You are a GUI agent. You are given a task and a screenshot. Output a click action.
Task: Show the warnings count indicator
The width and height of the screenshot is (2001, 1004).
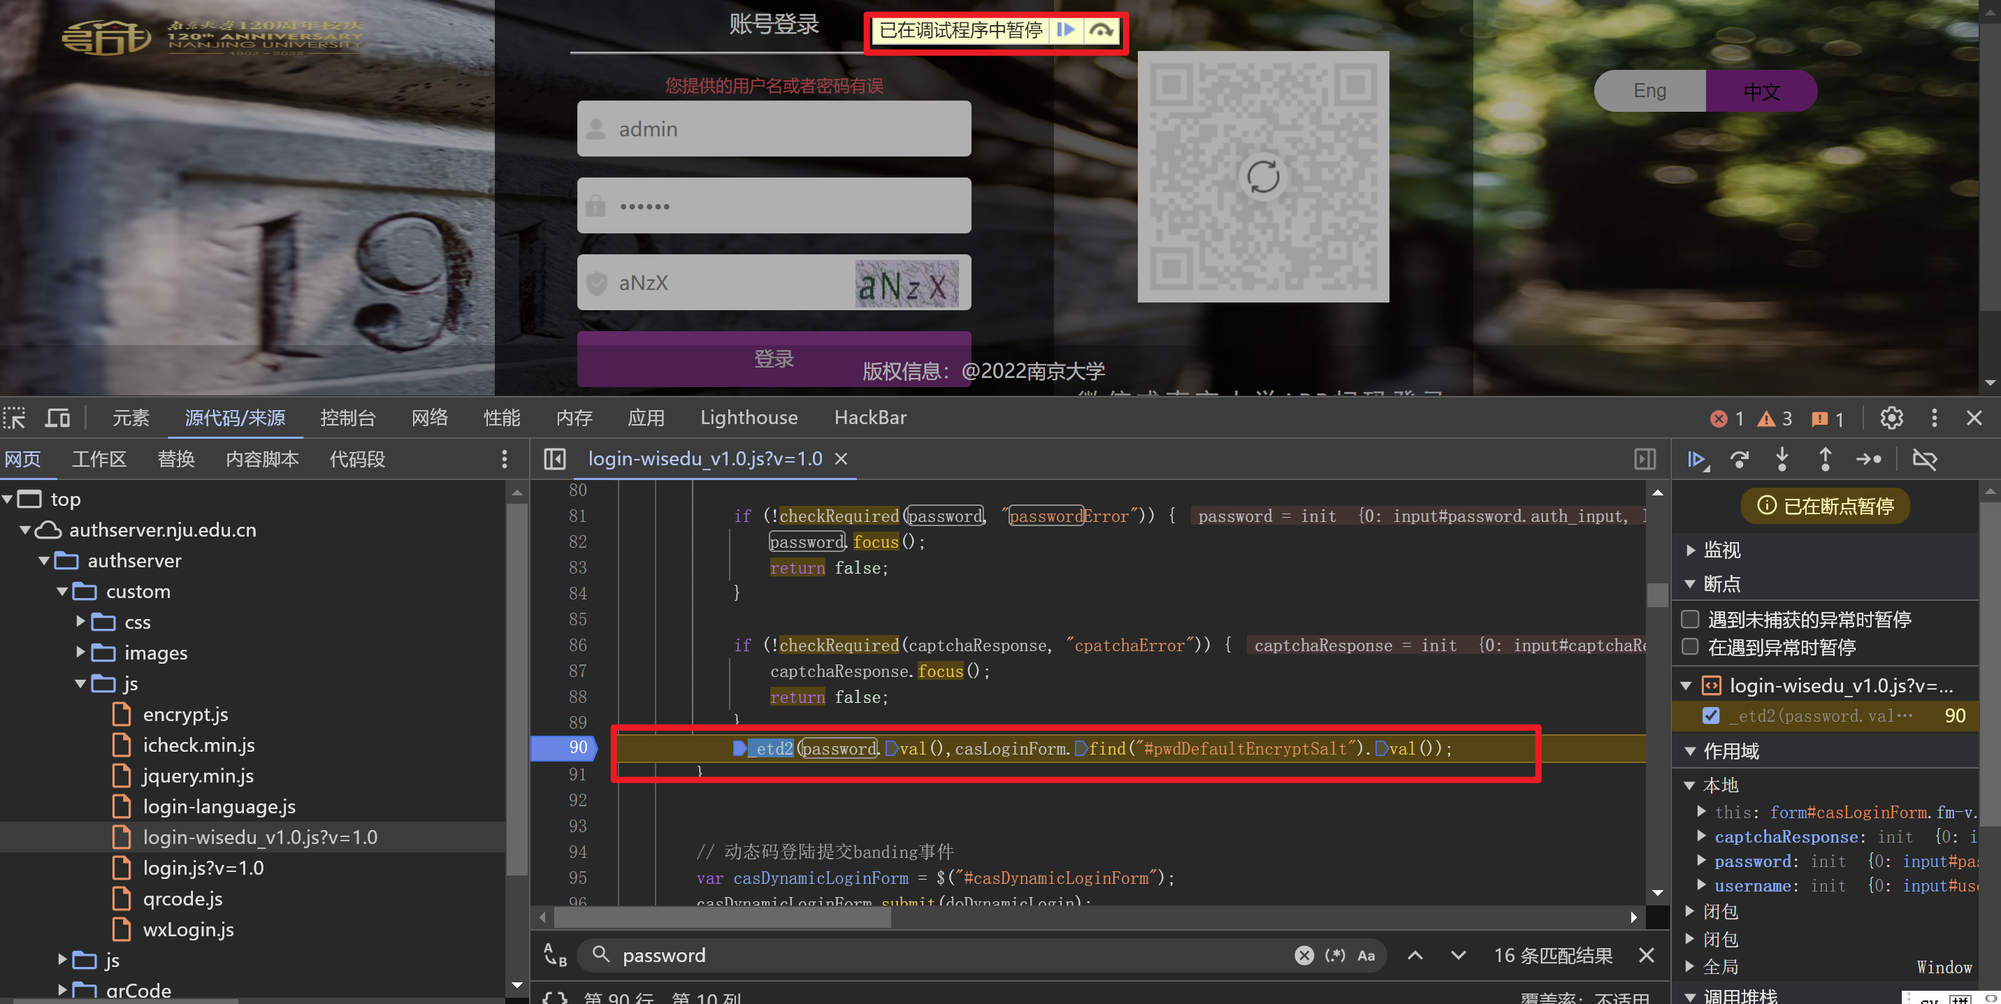(1775, 419)
